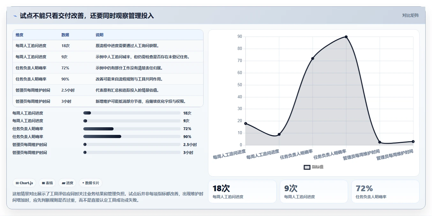The image size is (432, 216).
Task: Click the progress bar showing 3小时
Action: point(132,152)
